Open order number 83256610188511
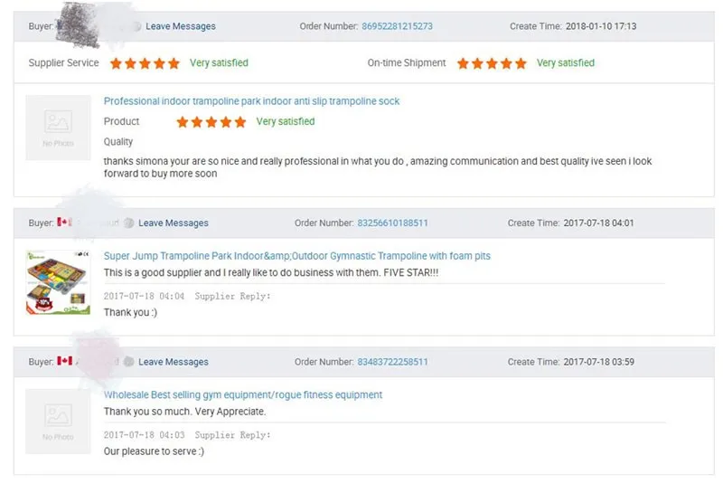 (x=392, y=223)
